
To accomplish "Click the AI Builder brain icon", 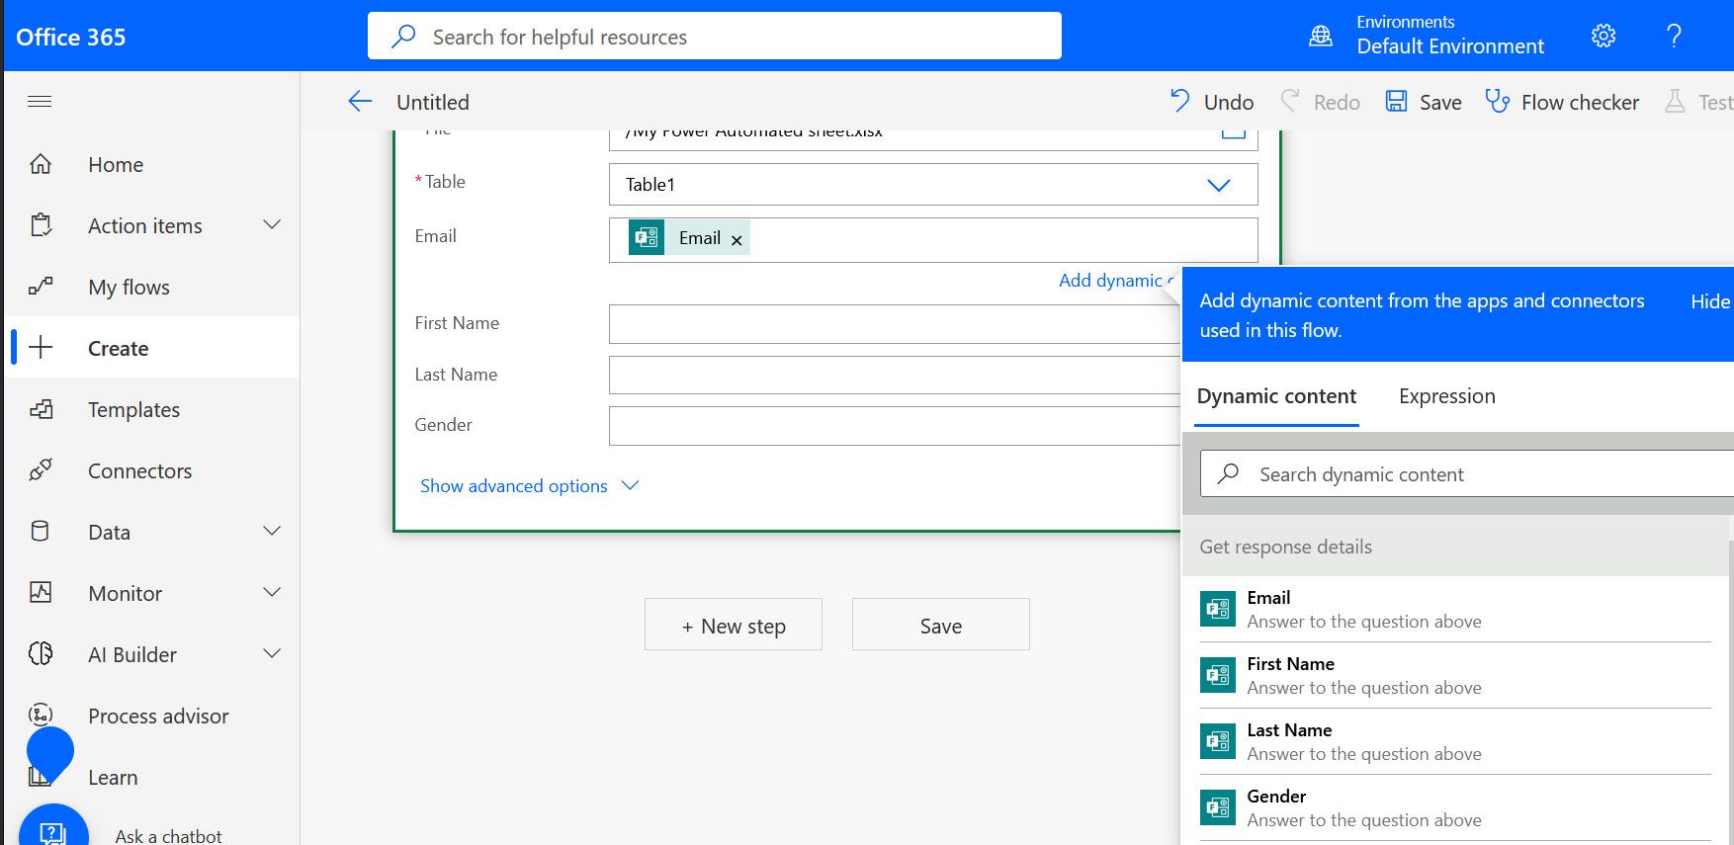I will (x=41, y=654).
